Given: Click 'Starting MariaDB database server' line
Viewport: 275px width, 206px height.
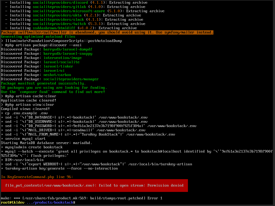Looking at the screenshot, I should [46, 143].
